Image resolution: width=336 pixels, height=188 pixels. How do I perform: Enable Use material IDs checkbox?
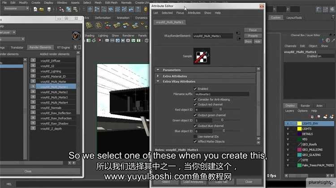(x=195, y=137)
